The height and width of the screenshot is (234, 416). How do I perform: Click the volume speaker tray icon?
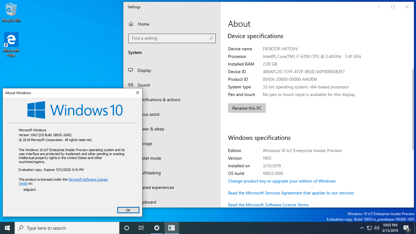(x=377, y=228)
